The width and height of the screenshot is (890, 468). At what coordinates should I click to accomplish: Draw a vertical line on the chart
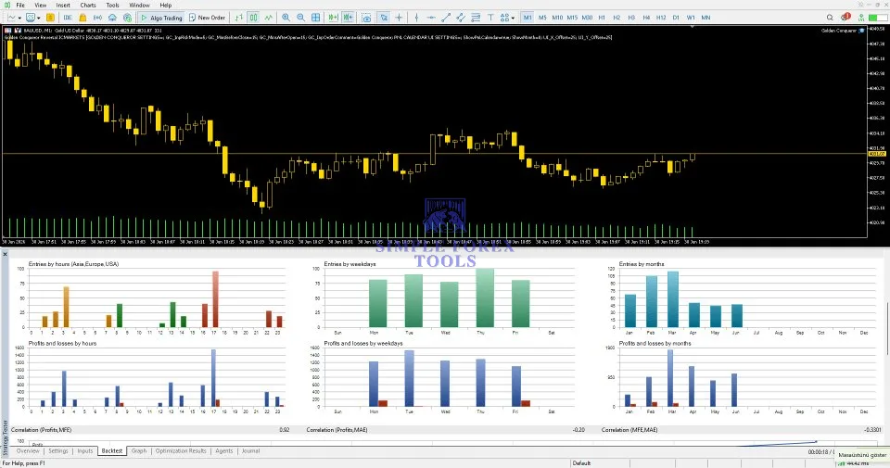416,18
